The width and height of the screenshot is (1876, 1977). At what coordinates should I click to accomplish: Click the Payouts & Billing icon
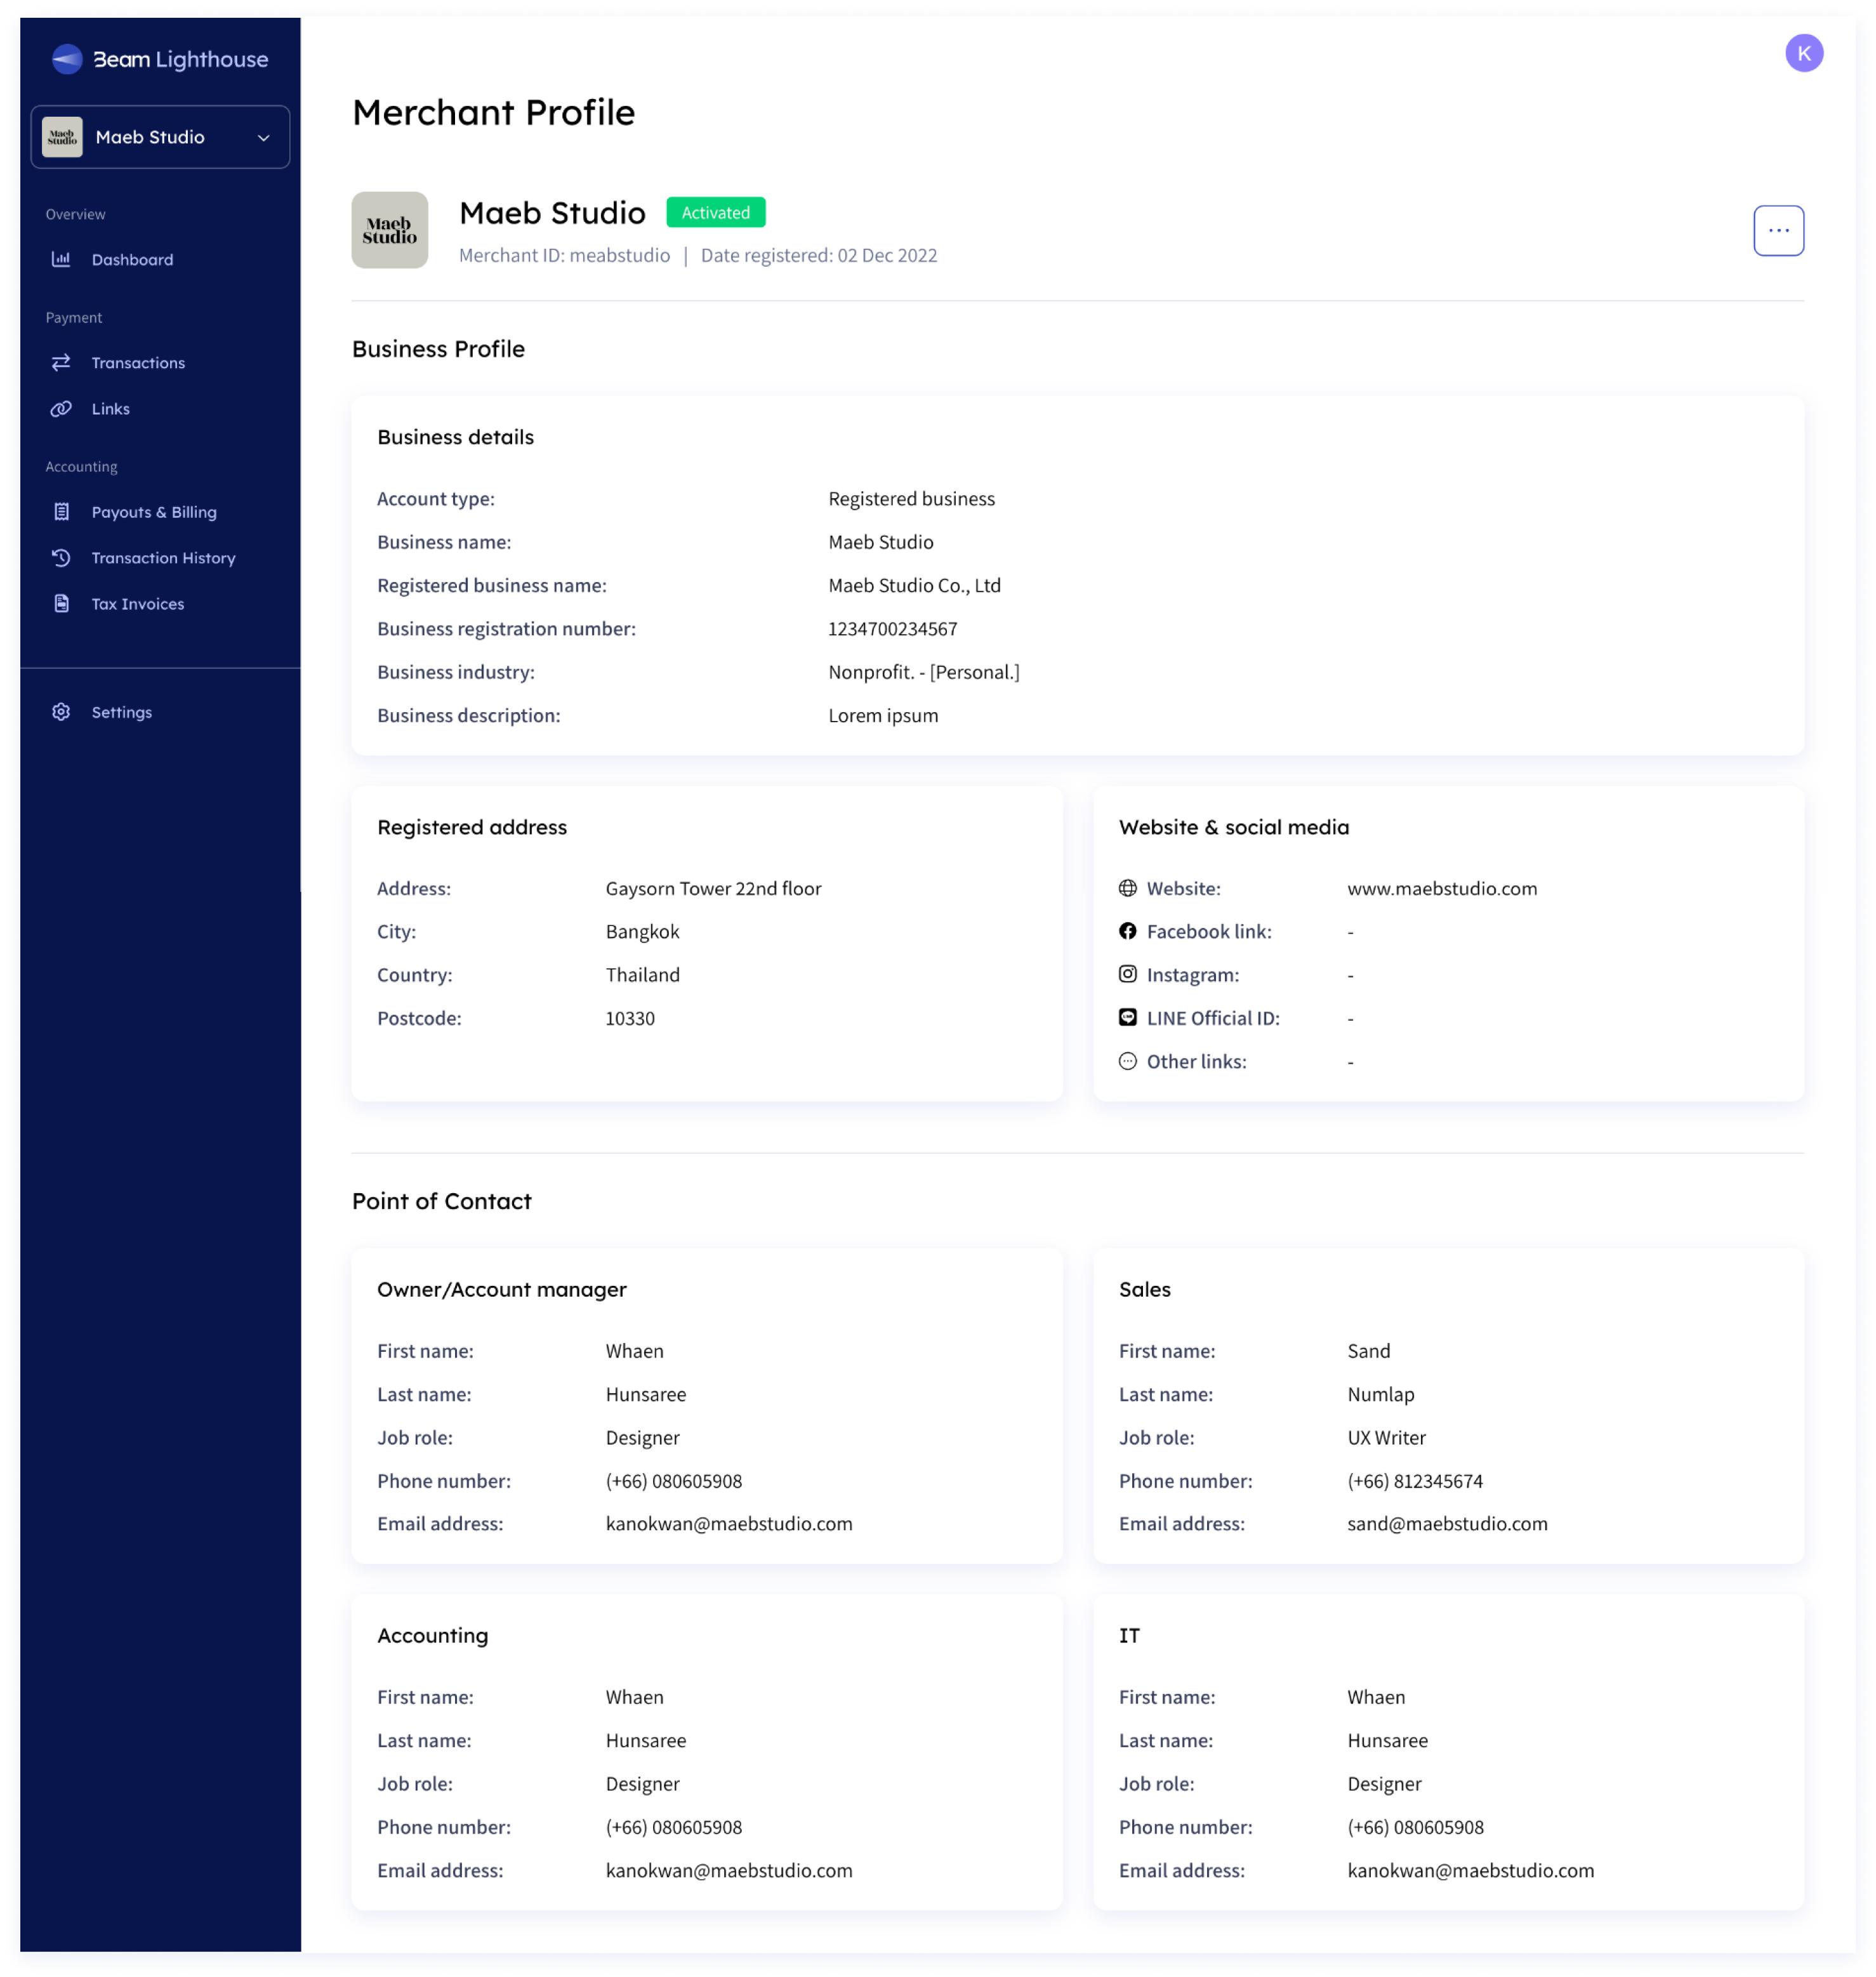pos(61,511)
